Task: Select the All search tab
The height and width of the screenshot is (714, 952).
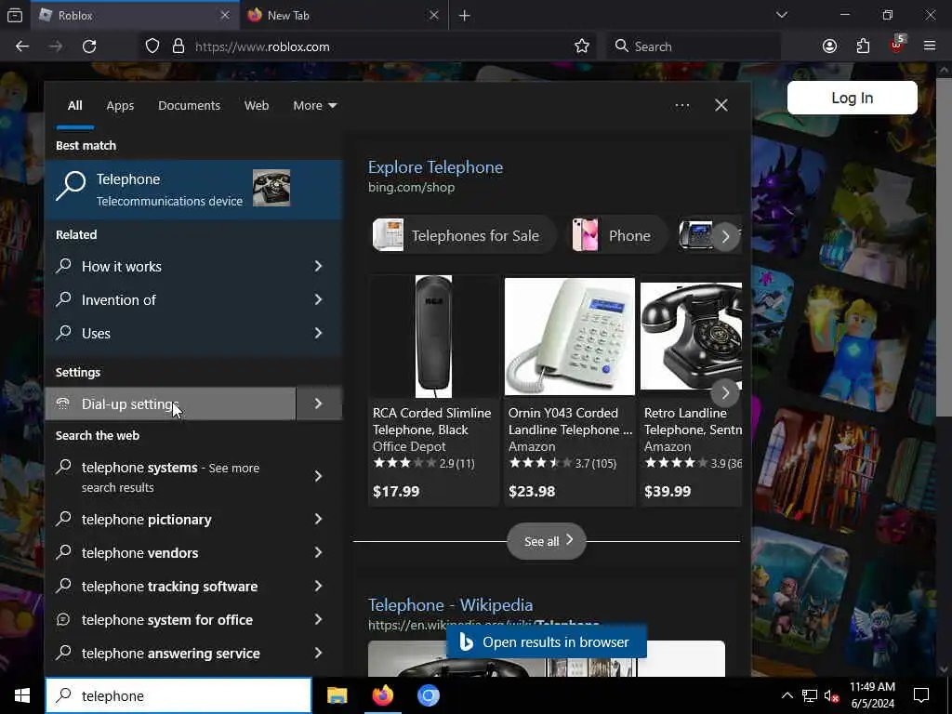Action: (x=75, y=106)
